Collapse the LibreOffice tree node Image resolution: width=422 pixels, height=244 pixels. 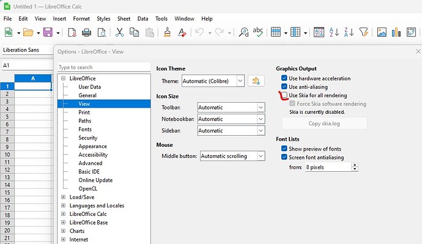[x=63, y=78]
